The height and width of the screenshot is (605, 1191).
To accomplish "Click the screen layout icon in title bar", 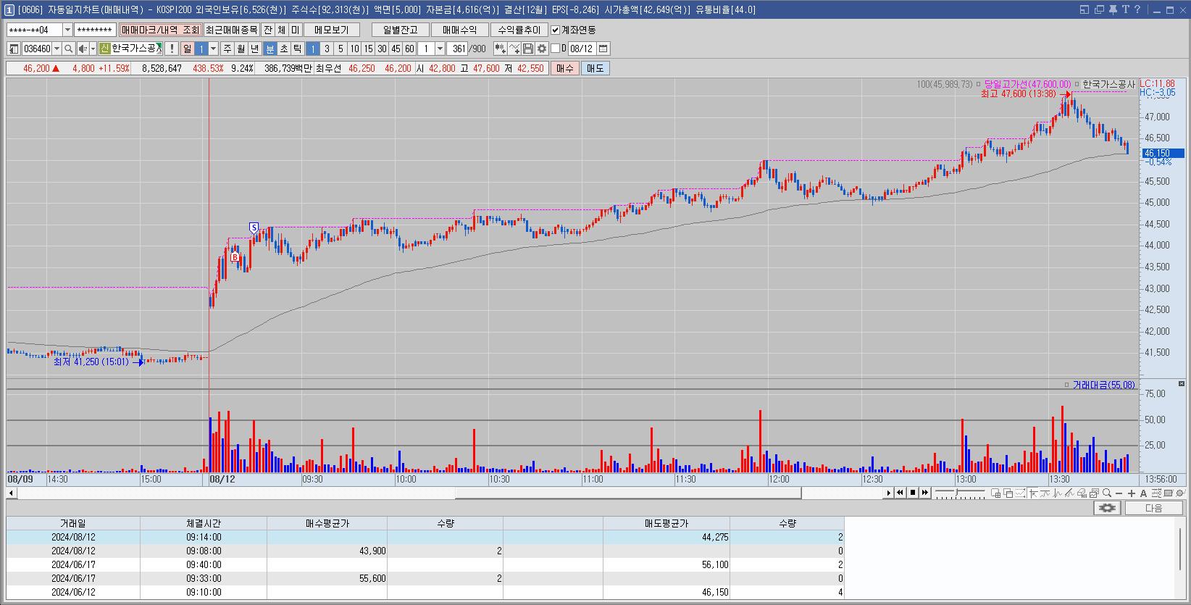I will pos(1085,9).
